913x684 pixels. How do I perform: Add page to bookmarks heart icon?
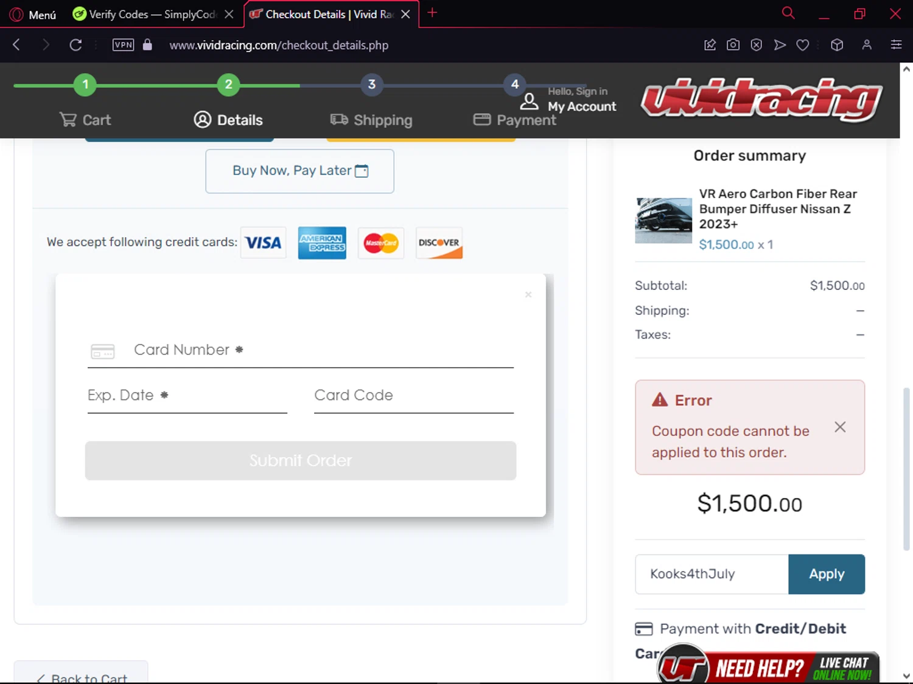[x=803, y=45]
